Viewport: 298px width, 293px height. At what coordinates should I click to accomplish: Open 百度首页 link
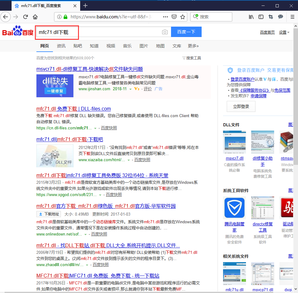(x=267, y=32)
